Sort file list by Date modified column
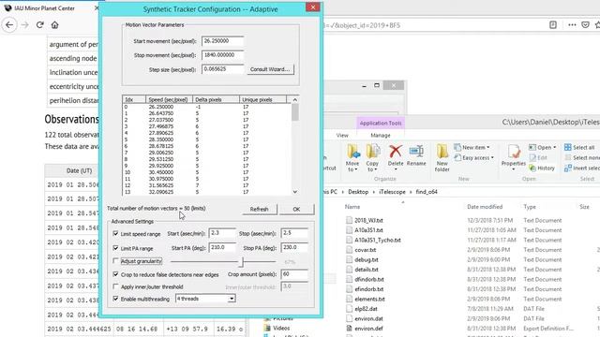 [x=485, y=207]
